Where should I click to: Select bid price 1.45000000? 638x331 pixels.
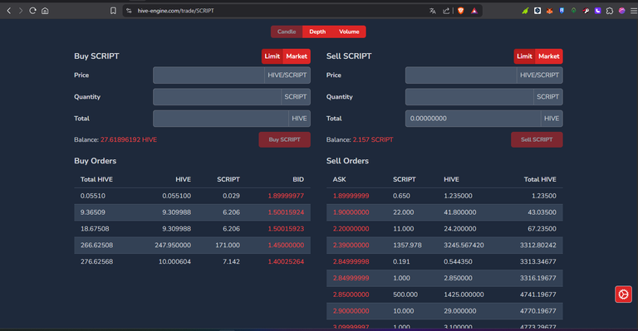286,246
